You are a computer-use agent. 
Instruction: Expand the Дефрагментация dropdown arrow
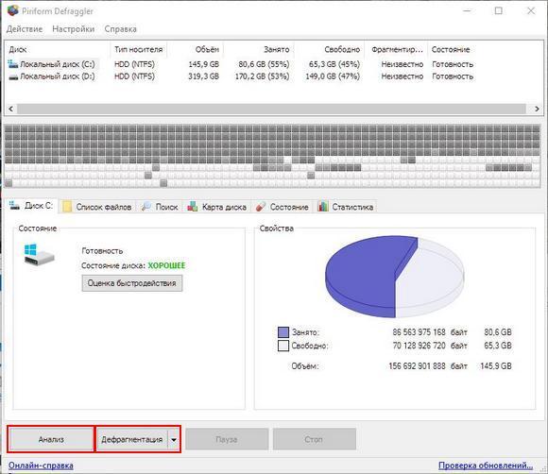(x=174, y=440)
